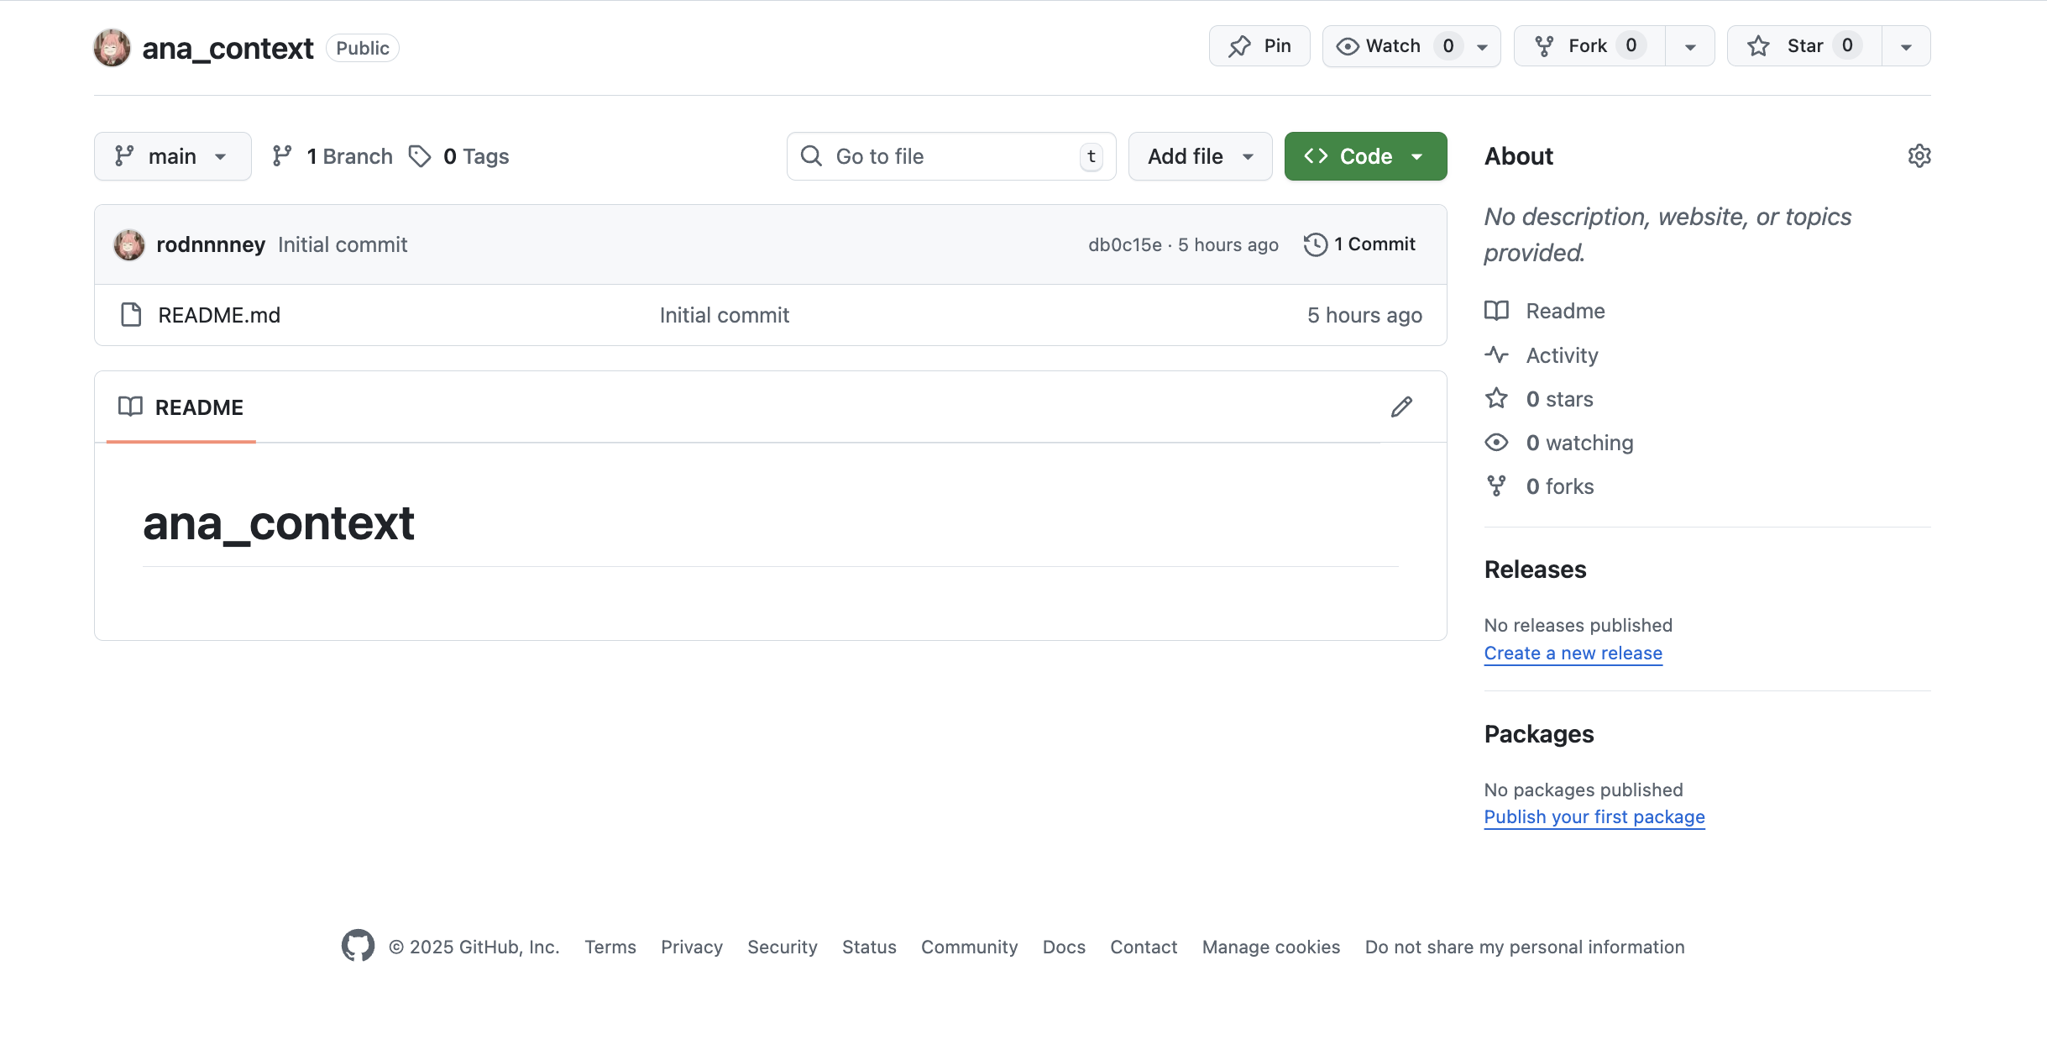Edit the README with the pencil icon

tap(1400, 407)
